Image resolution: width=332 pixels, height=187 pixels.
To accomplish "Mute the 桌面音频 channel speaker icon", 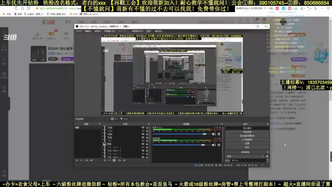I will tap(214, 145).
